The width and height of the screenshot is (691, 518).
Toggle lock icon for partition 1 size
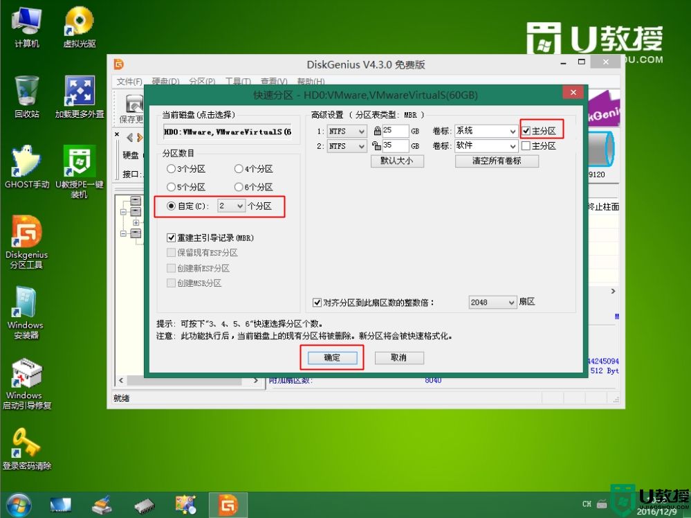tap(377, 131)
